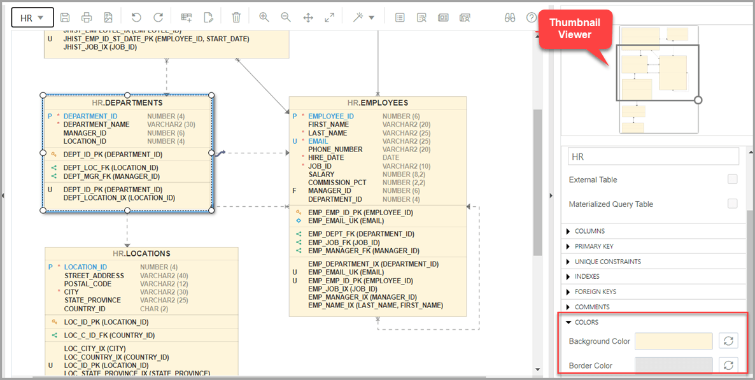Select the Add Table toolbar icon

pyautogui.click(x=187, y=17)
